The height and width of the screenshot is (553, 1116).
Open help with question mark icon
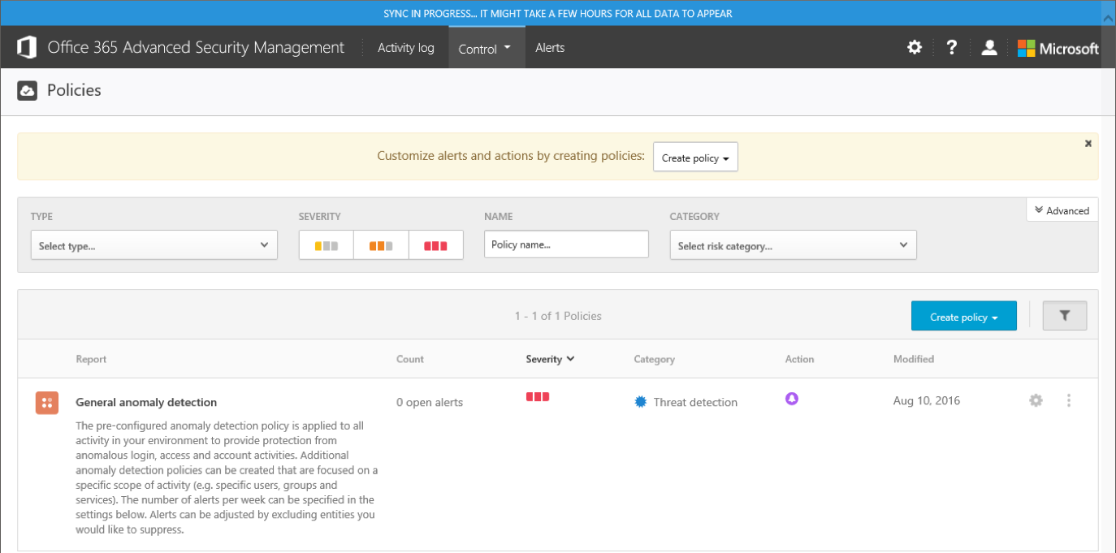[951, 47]
